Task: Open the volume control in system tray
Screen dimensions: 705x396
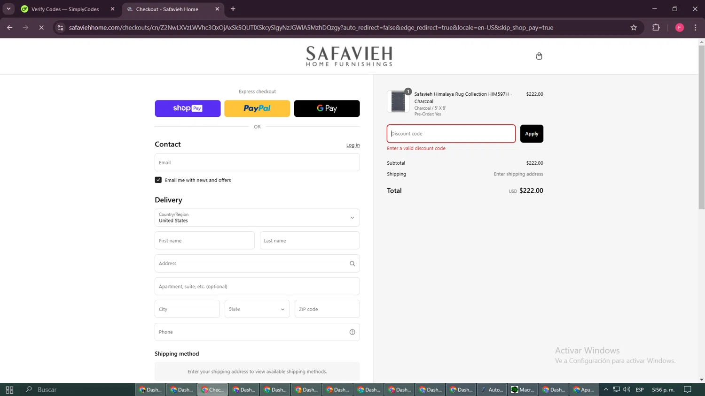Action: click(627, 389)
